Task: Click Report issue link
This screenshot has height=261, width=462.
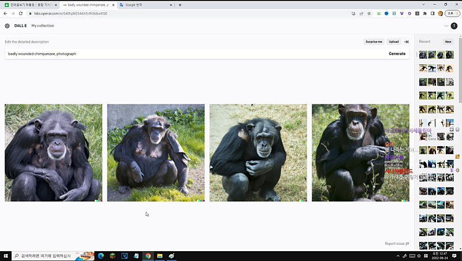Action: click(x=397, y=244)
